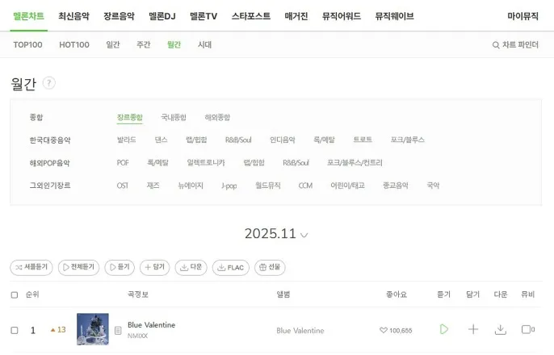
Task: Like Blue Valentine via the heart icon
Action: 383,330
